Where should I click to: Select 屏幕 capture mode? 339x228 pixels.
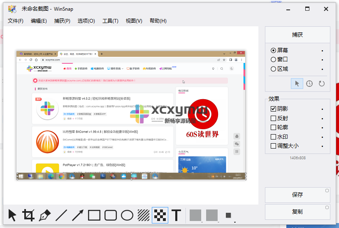point(279,50)
